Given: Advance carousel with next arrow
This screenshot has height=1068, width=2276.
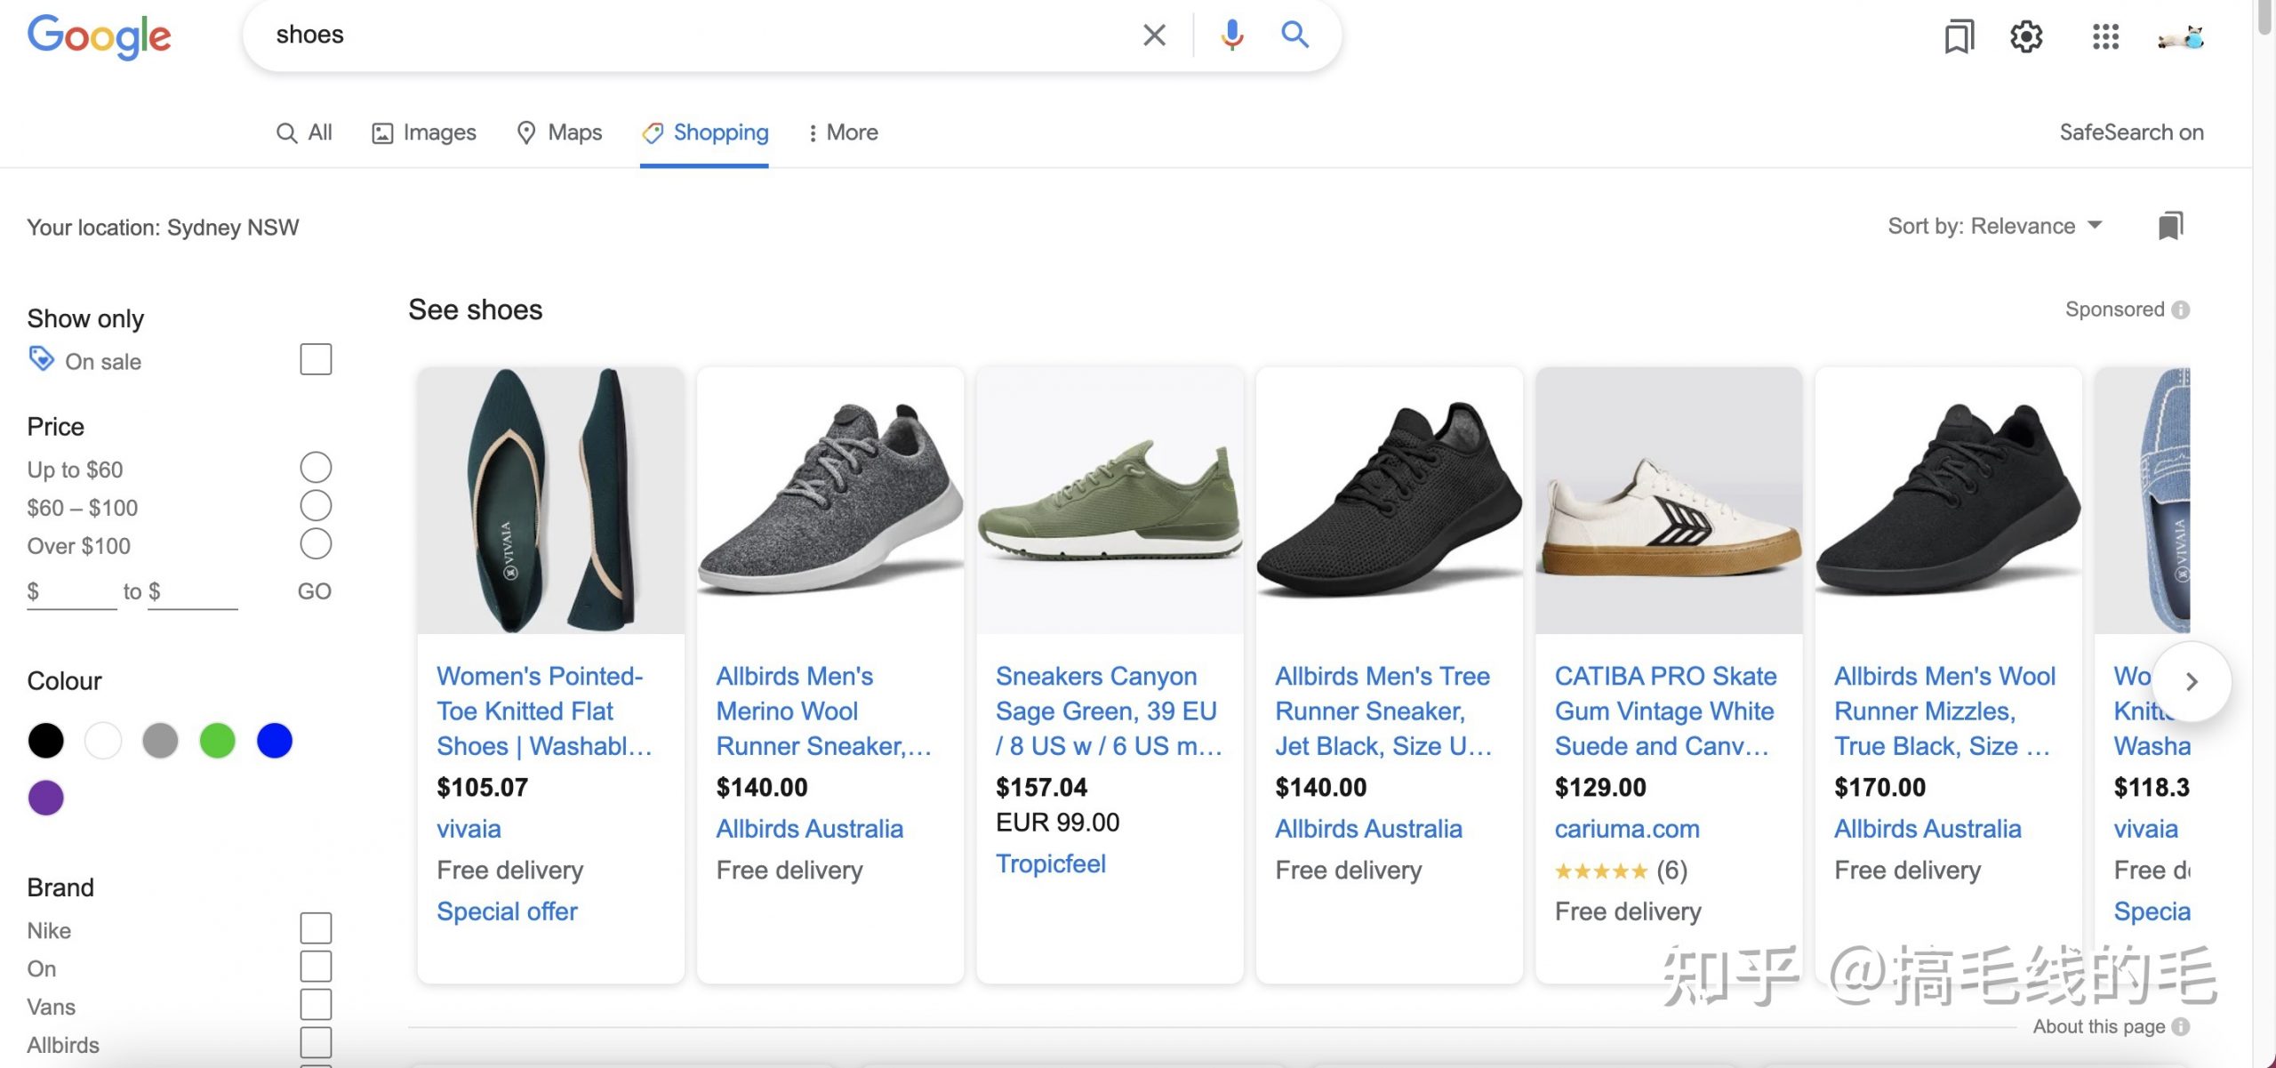Looking at the screenshot, I should click(x=2192, y=681).
